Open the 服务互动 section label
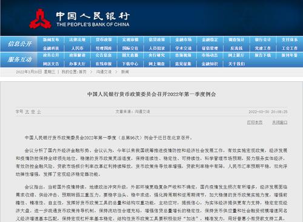Viewport: 303px width, 222px height. coord(19,59)
